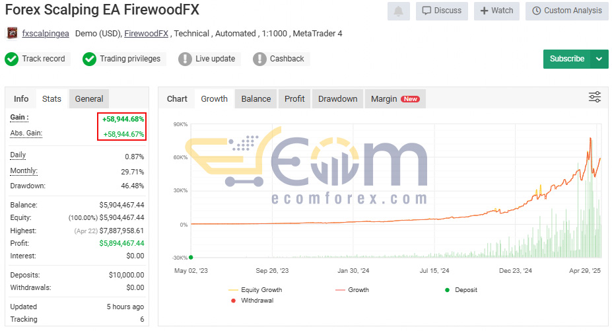This screenshot has height=331, width=612.
Task: Click the Abs. Gain label
Action: pos(26,133)
